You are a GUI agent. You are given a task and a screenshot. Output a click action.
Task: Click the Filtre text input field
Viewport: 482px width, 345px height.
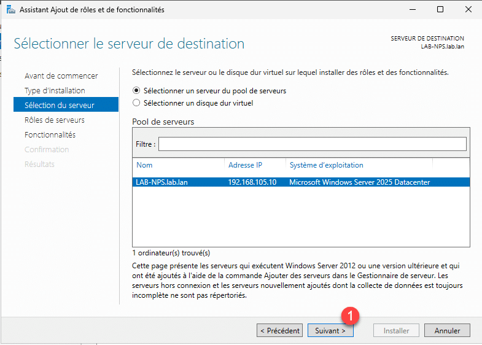coord(312,144)
